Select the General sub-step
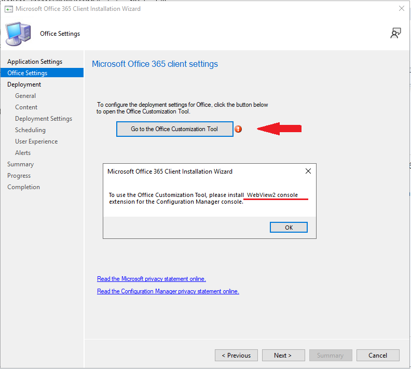This screenshot has height=369, width=411. click(x=25, y=96)
